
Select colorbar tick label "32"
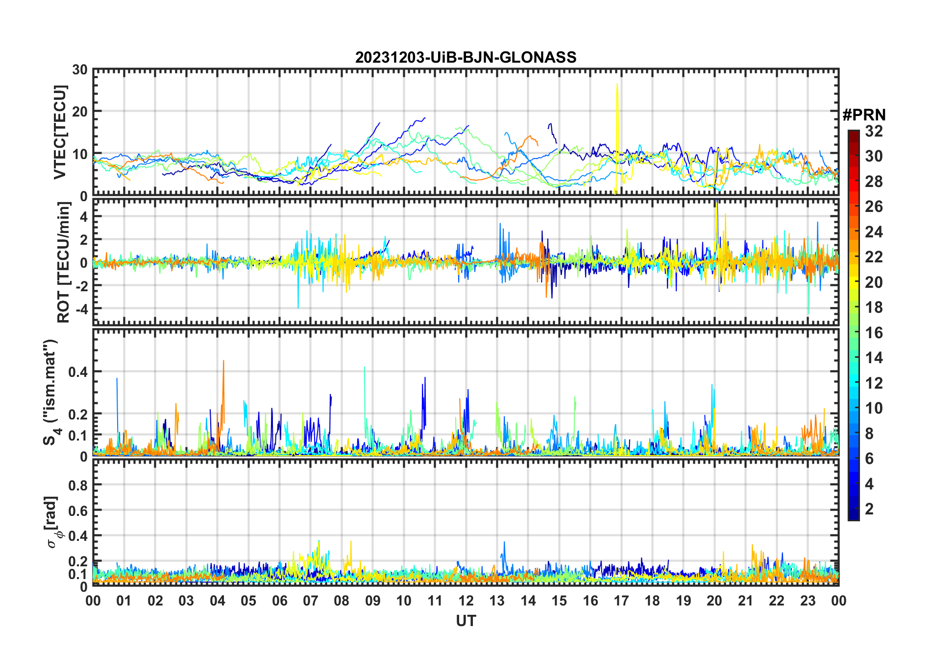(874, 131)
